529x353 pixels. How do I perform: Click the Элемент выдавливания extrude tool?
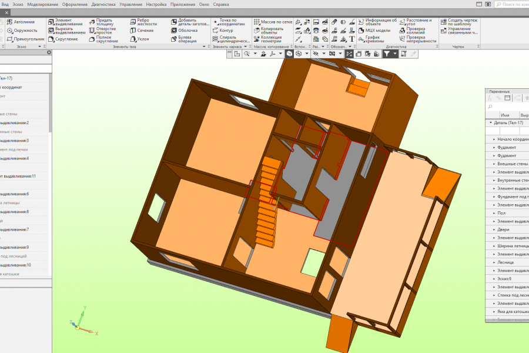(65, 22)
